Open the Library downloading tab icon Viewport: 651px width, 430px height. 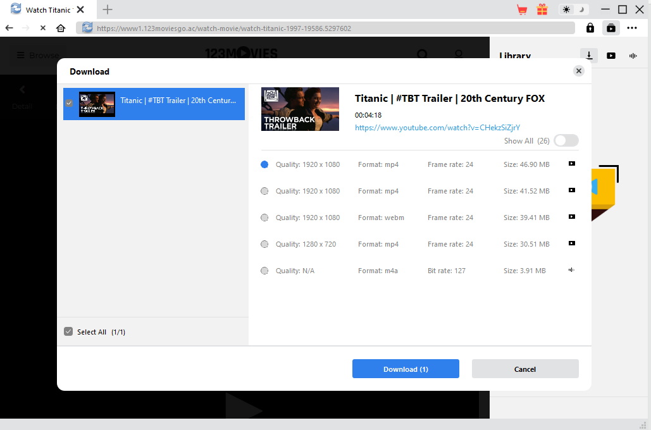pos(589,56)
